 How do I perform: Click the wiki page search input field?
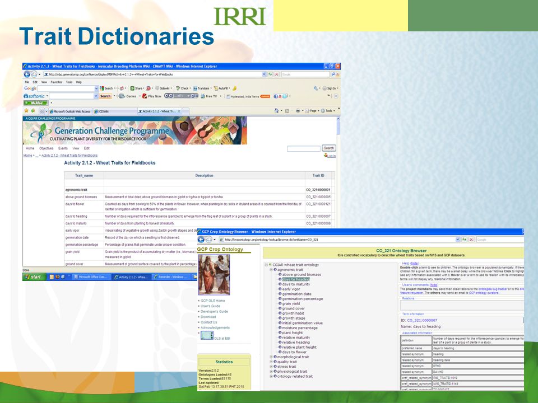[304, 149]
